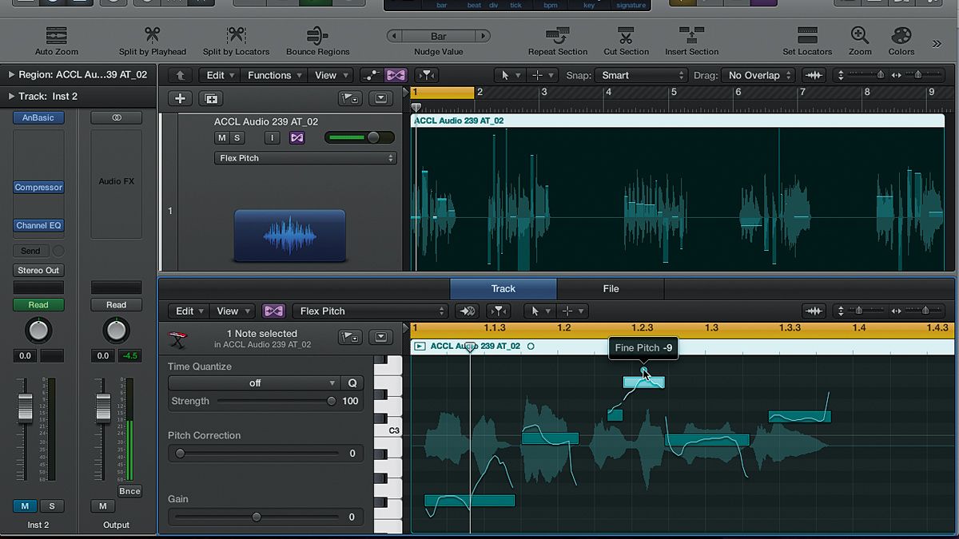
Task: Select the Split by Playhead tool
Action: [x=152, y=40]
